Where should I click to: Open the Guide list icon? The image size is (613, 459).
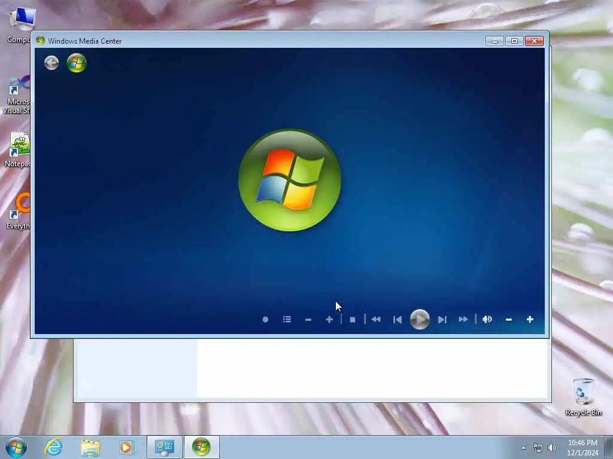point(287,319)
